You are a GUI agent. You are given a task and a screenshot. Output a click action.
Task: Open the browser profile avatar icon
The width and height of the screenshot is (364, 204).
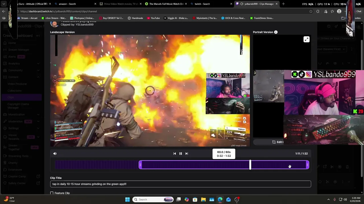point(339,11)
